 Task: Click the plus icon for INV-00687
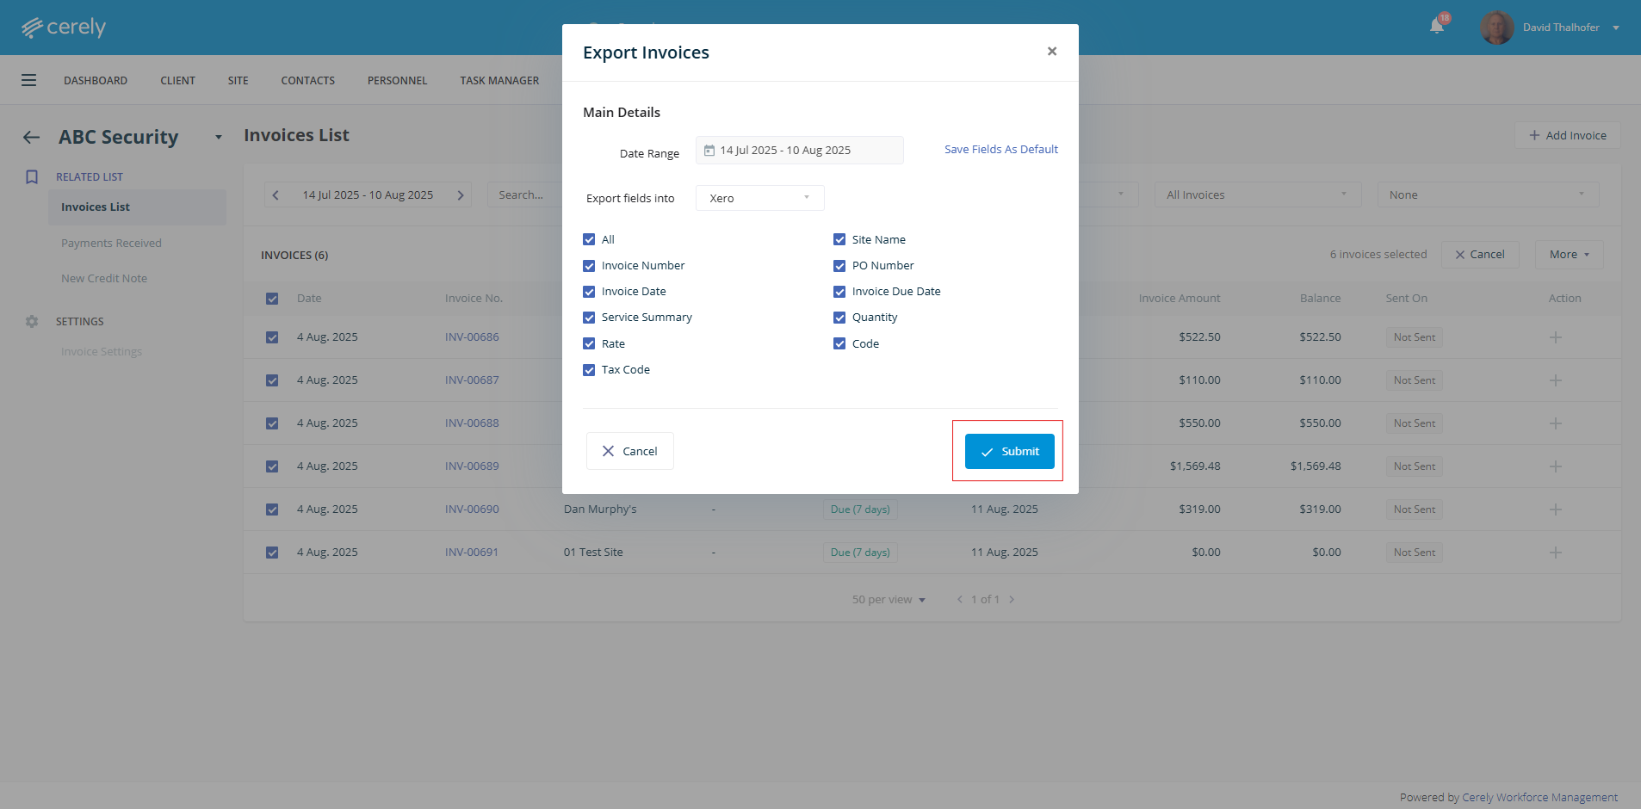1556,380
